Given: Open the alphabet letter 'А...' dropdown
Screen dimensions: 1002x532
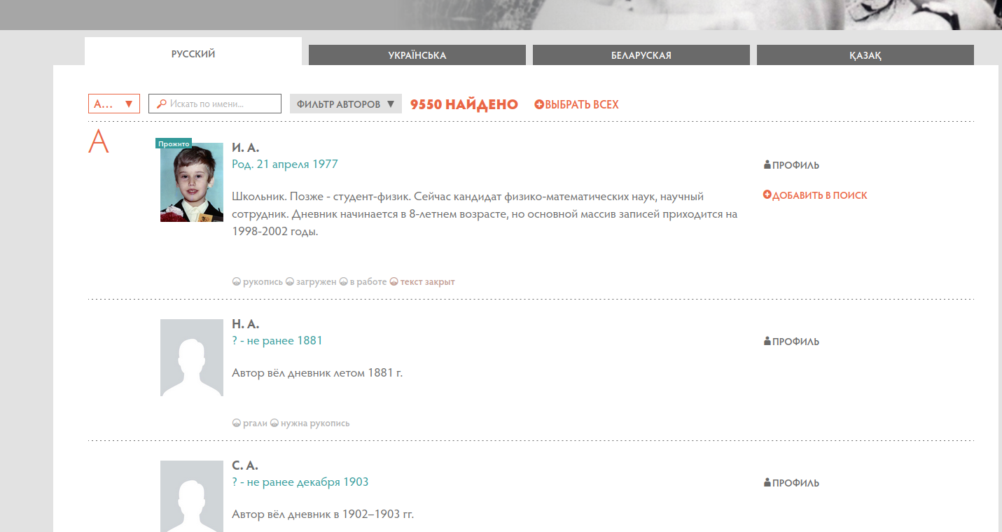Looking at the screenshot, I should (114, 104).
